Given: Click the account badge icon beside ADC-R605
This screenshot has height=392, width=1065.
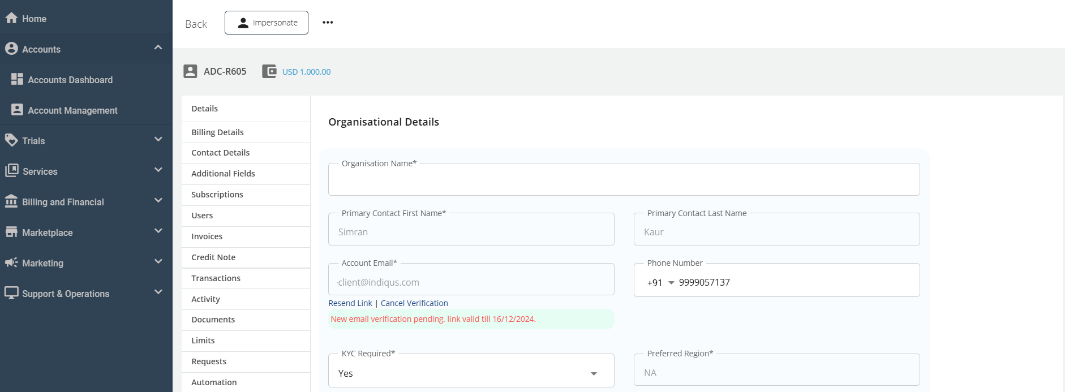Looking at the screenshot, I should tap(190, 71).
